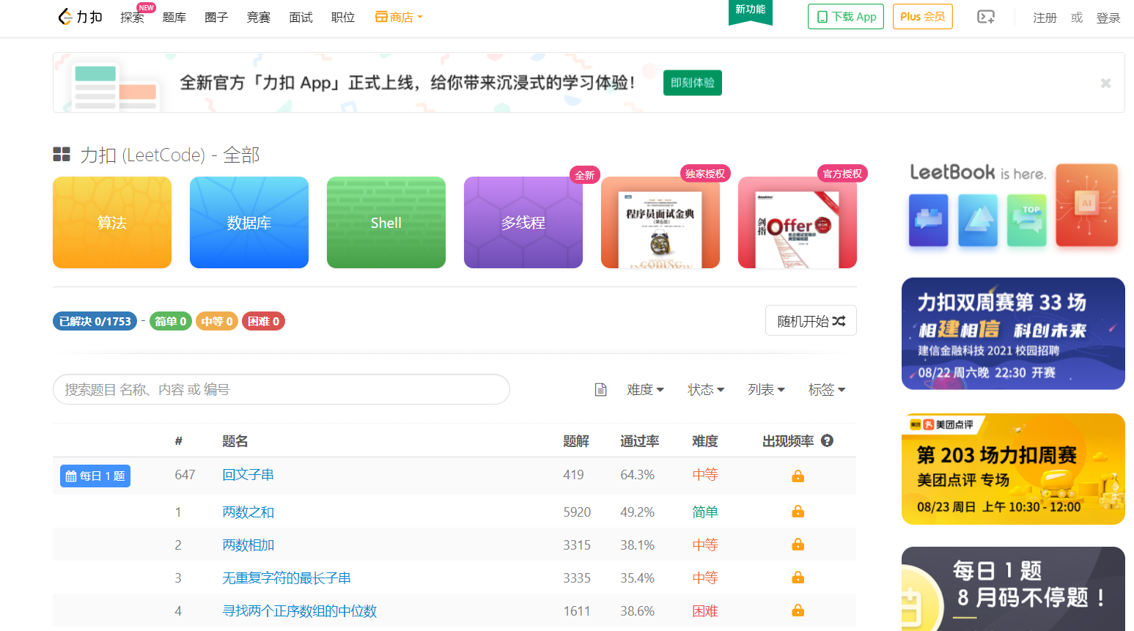The width and height of the screenshot is (1134, 631).
Task: Go to the 竞赛 nav item
Action: tap(258, 18)
